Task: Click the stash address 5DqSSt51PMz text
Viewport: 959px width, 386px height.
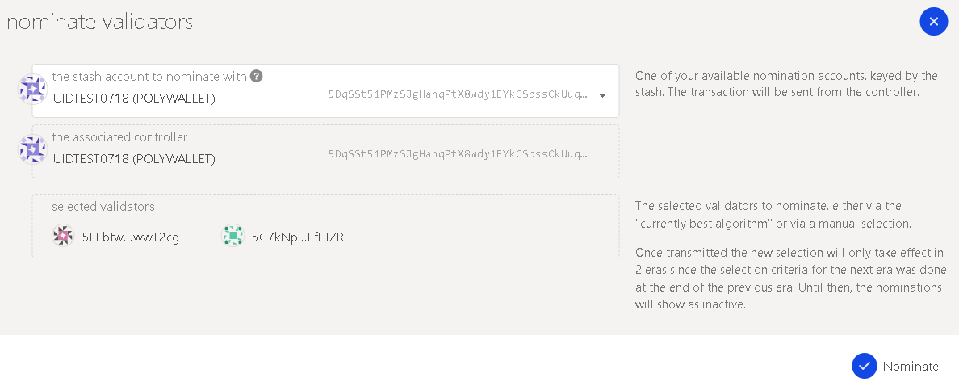Action: coord(458,94)
